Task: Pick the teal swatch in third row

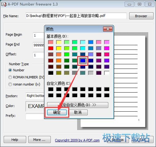Action: click(x=75, y=54)
